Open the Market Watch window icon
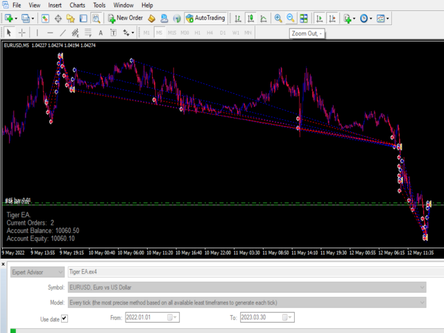This screenshot has width=444, height=333. pyautogui.click(x=46, y=18)
